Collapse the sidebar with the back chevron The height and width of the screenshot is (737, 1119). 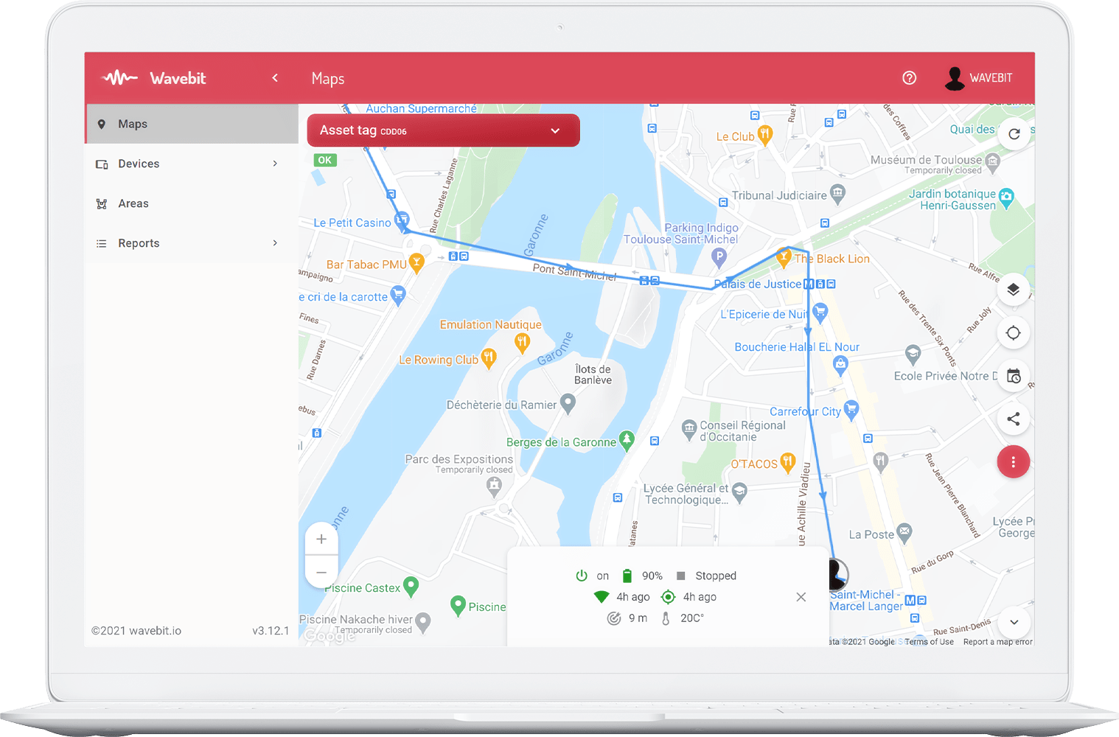coord(275,77)
